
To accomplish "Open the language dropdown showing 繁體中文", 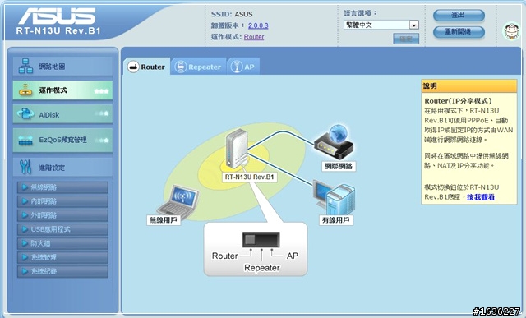I will pyautogui.click(x=381, y=25).
